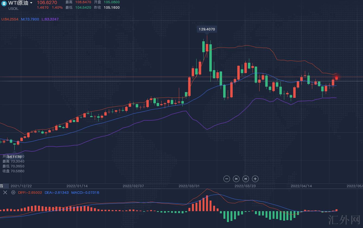Jump to previous chart period button
Screen dimensions: 363x228
click(x=236, y=179)
